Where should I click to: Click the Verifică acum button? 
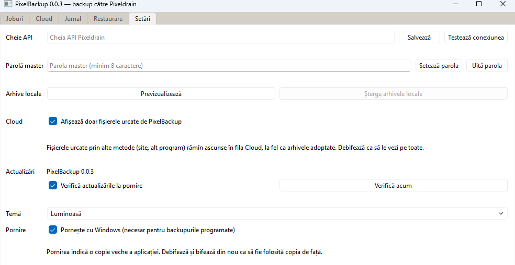pos(394,185)
